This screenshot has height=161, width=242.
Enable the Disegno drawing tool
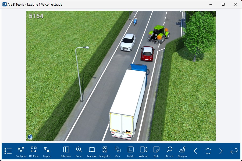(182, 151)
